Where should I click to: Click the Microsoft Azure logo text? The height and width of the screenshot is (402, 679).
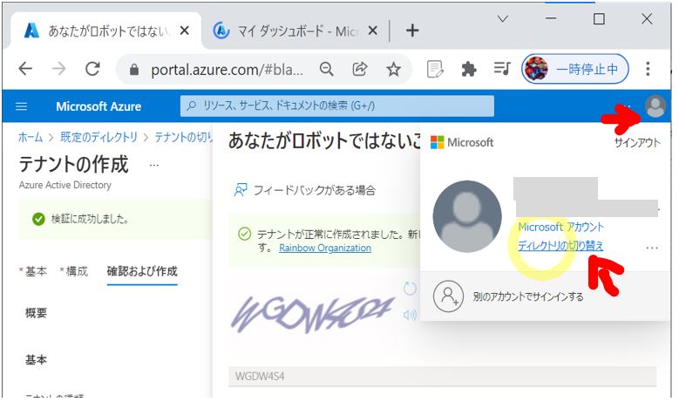pos(98,106)
